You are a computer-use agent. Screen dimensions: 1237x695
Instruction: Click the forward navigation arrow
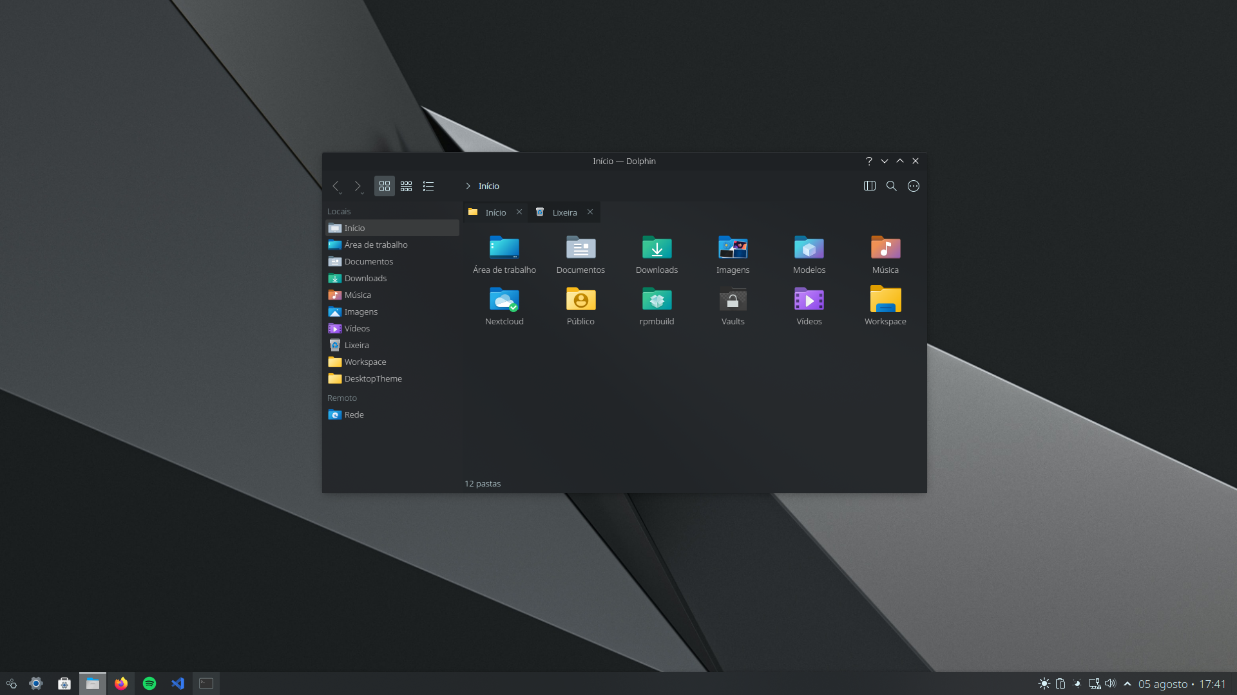click(x=358, y=186)
